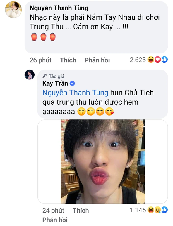
Task: Like Kay Trần's reply with Thích
Action: pyautogui.click(x=81, y=210)
